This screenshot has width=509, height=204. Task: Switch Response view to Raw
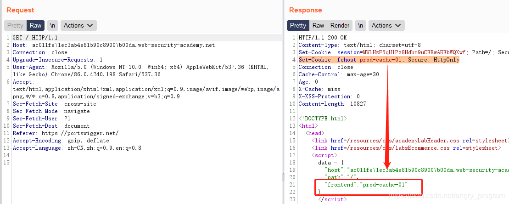pos(318,25)
